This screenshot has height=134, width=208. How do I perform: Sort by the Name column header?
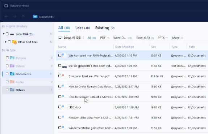[x=62, y=47]
